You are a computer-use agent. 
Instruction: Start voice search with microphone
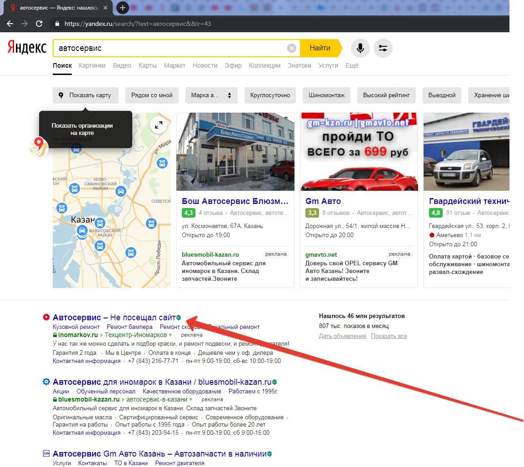[360, 48]
